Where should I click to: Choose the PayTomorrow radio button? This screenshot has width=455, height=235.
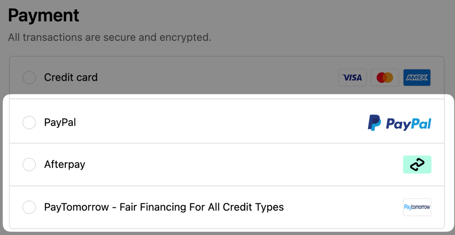29,207
